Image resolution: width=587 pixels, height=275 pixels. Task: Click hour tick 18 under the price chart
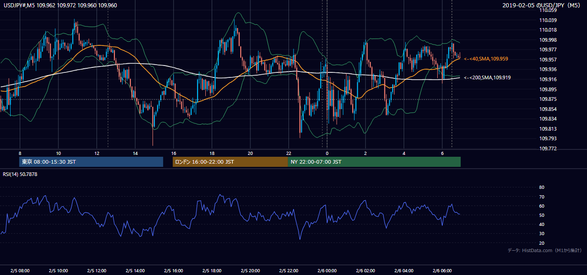pos(212,153)
